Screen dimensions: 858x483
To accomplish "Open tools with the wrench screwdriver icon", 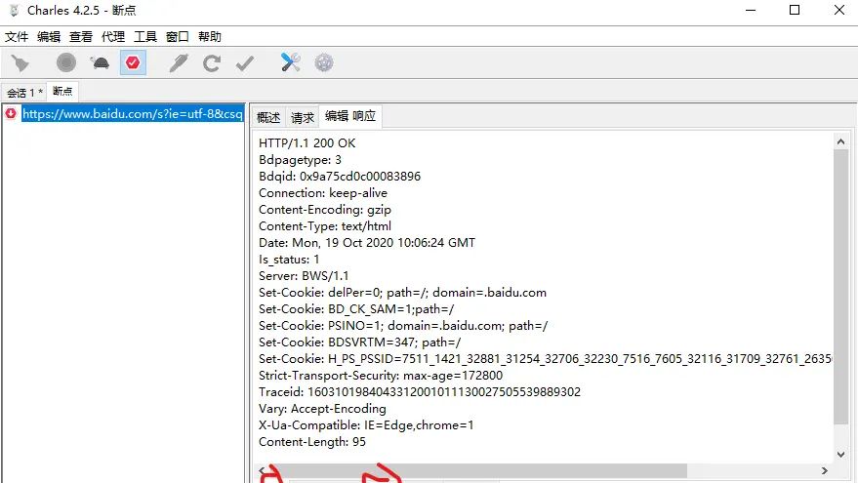I will pos(291,62).
